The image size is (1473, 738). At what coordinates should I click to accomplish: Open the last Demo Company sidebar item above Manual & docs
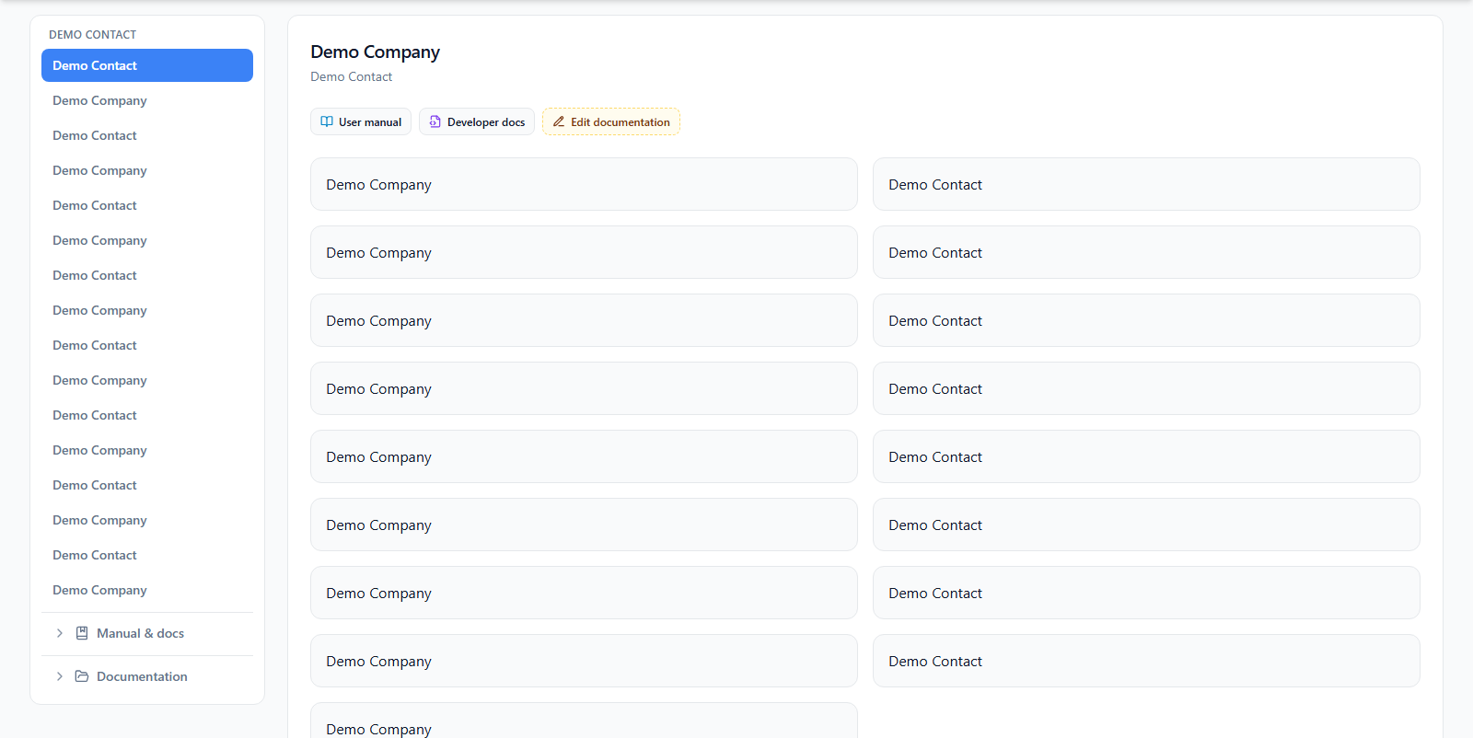click(147, 590)
